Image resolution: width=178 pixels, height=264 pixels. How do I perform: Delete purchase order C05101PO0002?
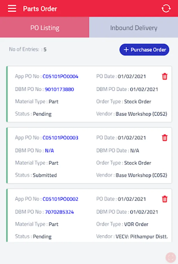[165, 199]
